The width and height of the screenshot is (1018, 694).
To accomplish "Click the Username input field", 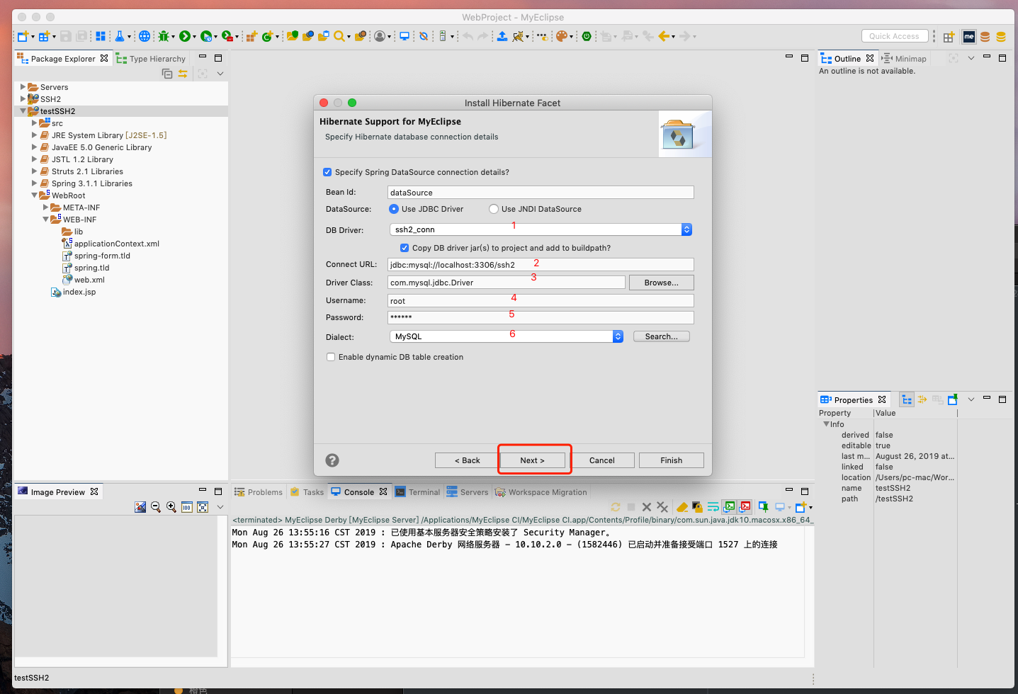I will (541, 301).
